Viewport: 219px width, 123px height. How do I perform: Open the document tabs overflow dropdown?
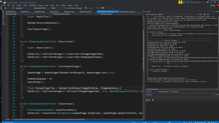[x=144, y=11]
